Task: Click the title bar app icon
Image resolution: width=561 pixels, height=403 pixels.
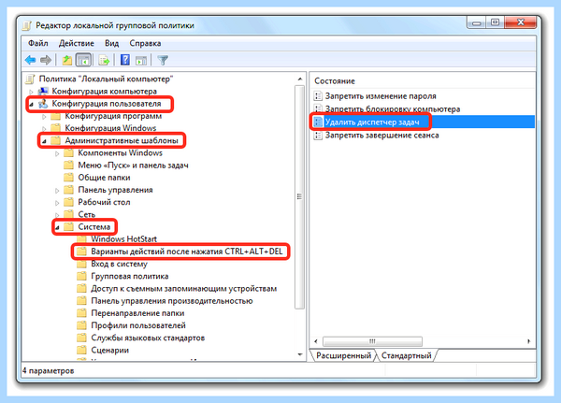Action: coord(27,26)
